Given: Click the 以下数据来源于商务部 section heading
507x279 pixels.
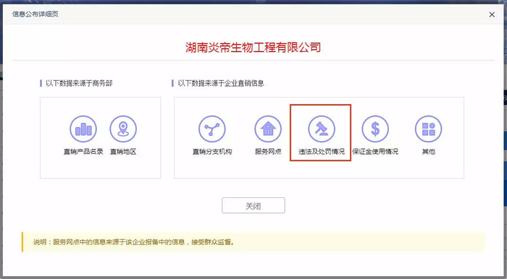Looking at the screenshot, I should coord(79,84).
